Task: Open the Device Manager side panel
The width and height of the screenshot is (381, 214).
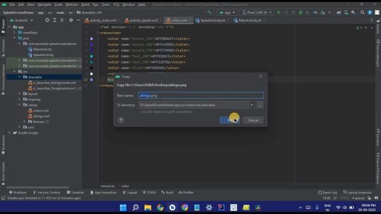Action: pyautogui.click(x=378, y=53)
